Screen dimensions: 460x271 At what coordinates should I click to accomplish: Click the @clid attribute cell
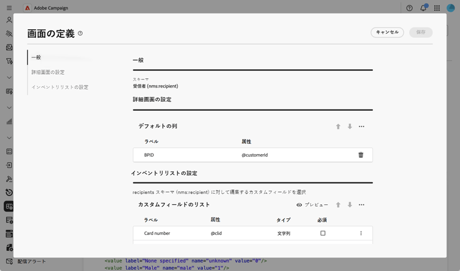pos(217,233)
